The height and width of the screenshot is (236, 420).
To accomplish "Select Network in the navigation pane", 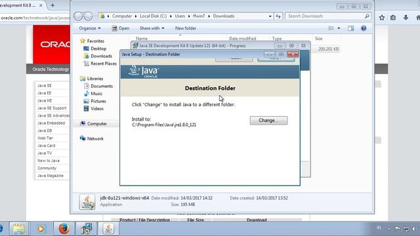I will pos(95,138).
